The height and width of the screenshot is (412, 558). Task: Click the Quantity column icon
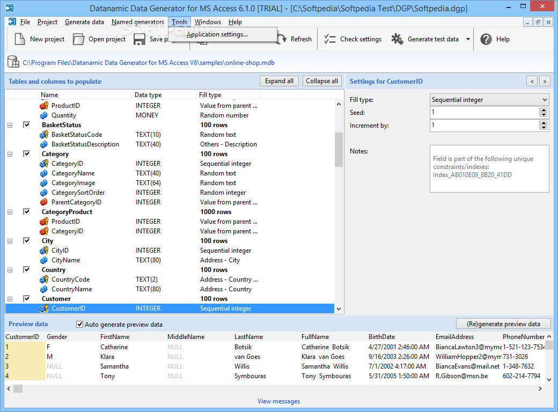[44, 115]
